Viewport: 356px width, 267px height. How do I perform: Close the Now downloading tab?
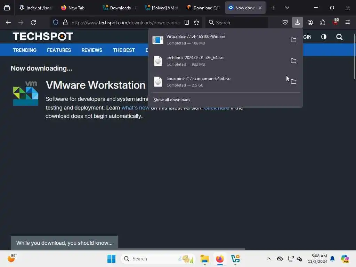260,8
